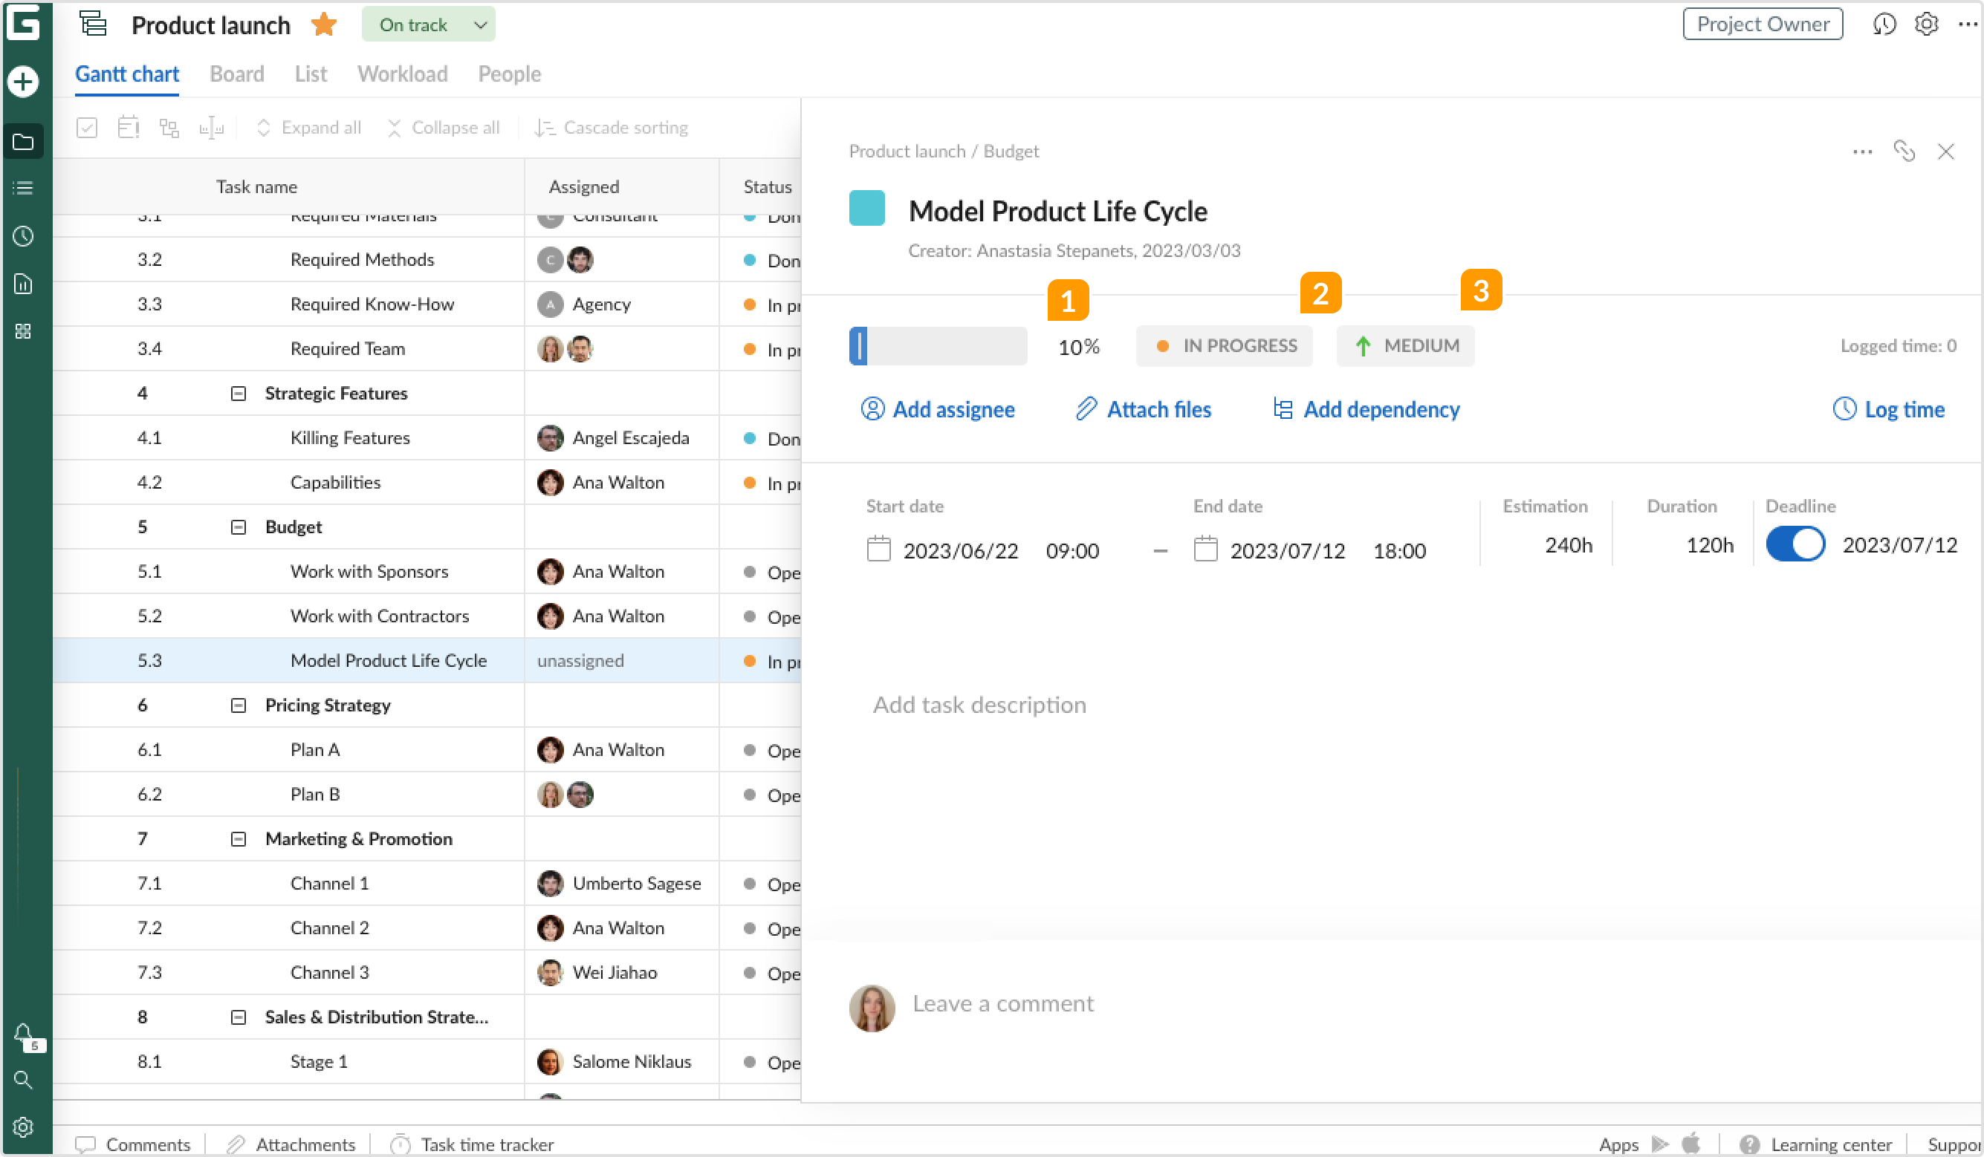The height and width of the screenshot is (1157, 1984).
Task: Open the time log clock sidebar icon
Action: click(x=23, y=235)
